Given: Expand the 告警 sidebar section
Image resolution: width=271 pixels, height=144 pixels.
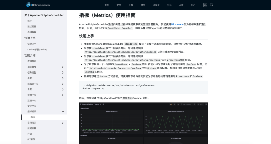Looking at the screenshot, I should click(63, 89).
